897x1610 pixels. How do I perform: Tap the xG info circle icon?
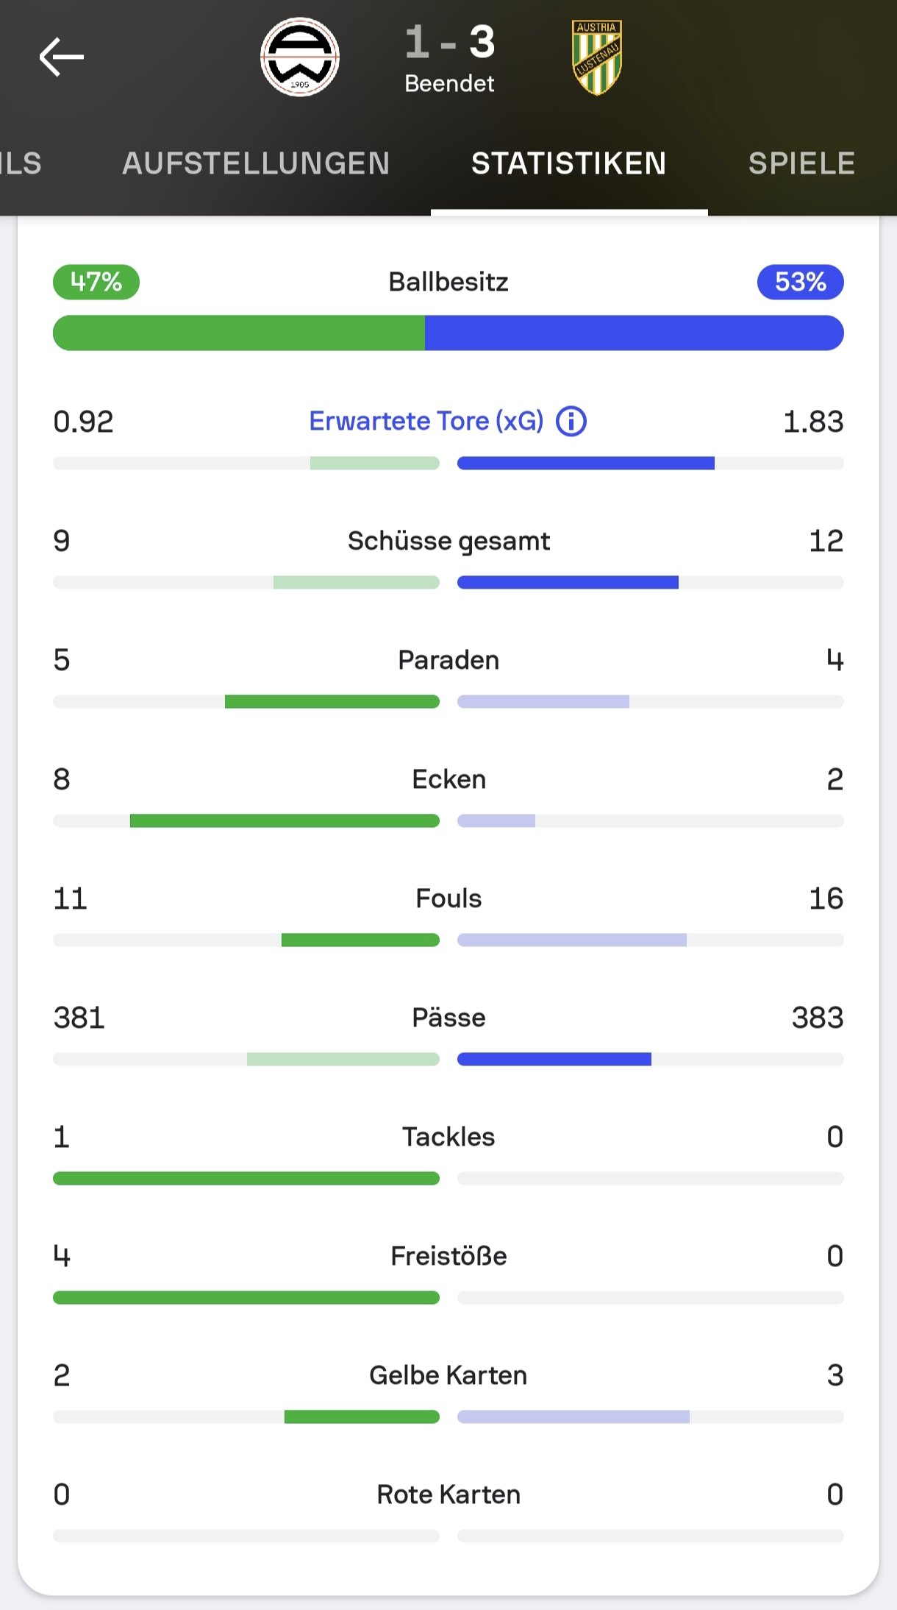click(571, 422)
